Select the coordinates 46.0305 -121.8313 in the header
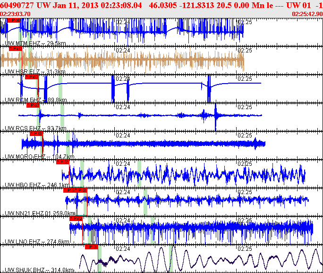The height and width of the screenshot is (273, 323). [x=181, y=5]
